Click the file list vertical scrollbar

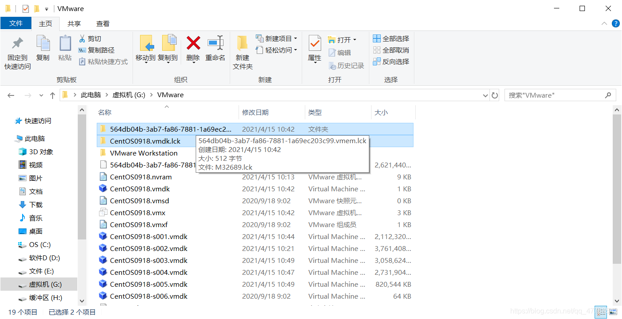tap(617, 189)
